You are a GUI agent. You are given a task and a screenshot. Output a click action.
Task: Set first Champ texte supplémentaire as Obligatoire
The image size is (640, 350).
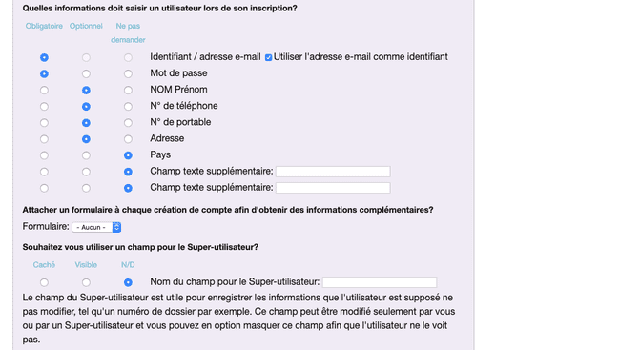point(44,172)
